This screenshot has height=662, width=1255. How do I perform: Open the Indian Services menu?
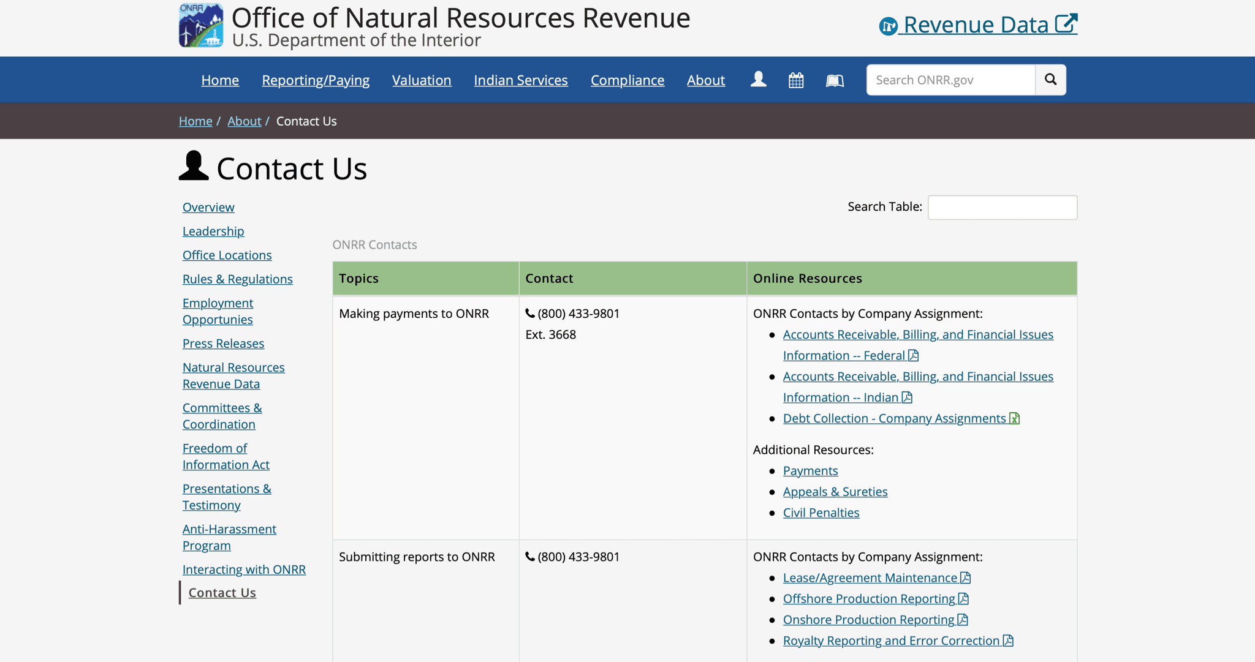pos(520,80)
